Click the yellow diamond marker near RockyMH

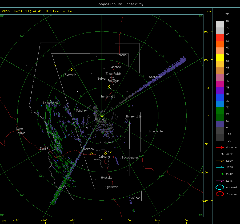(x=71, y=70)
